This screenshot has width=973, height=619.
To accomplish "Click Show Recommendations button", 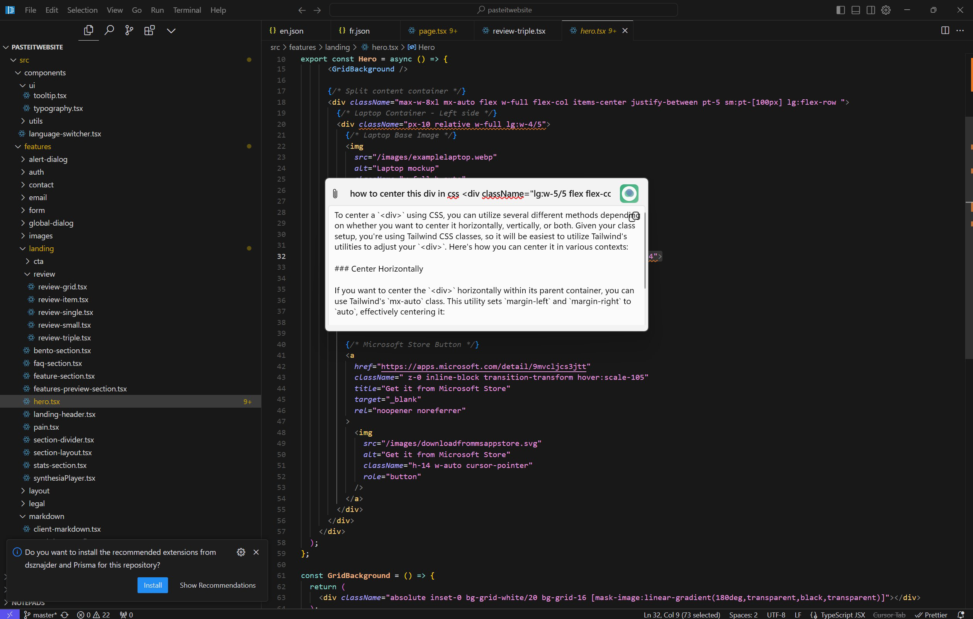I will point(217,585).
